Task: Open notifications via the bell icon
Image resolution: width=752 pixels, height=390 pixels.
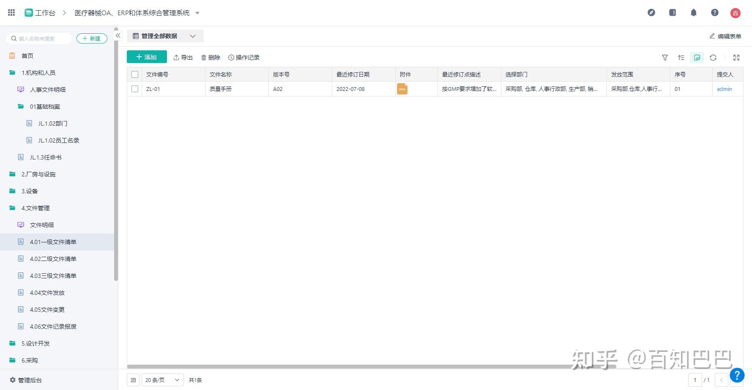Action: [693, 13]
